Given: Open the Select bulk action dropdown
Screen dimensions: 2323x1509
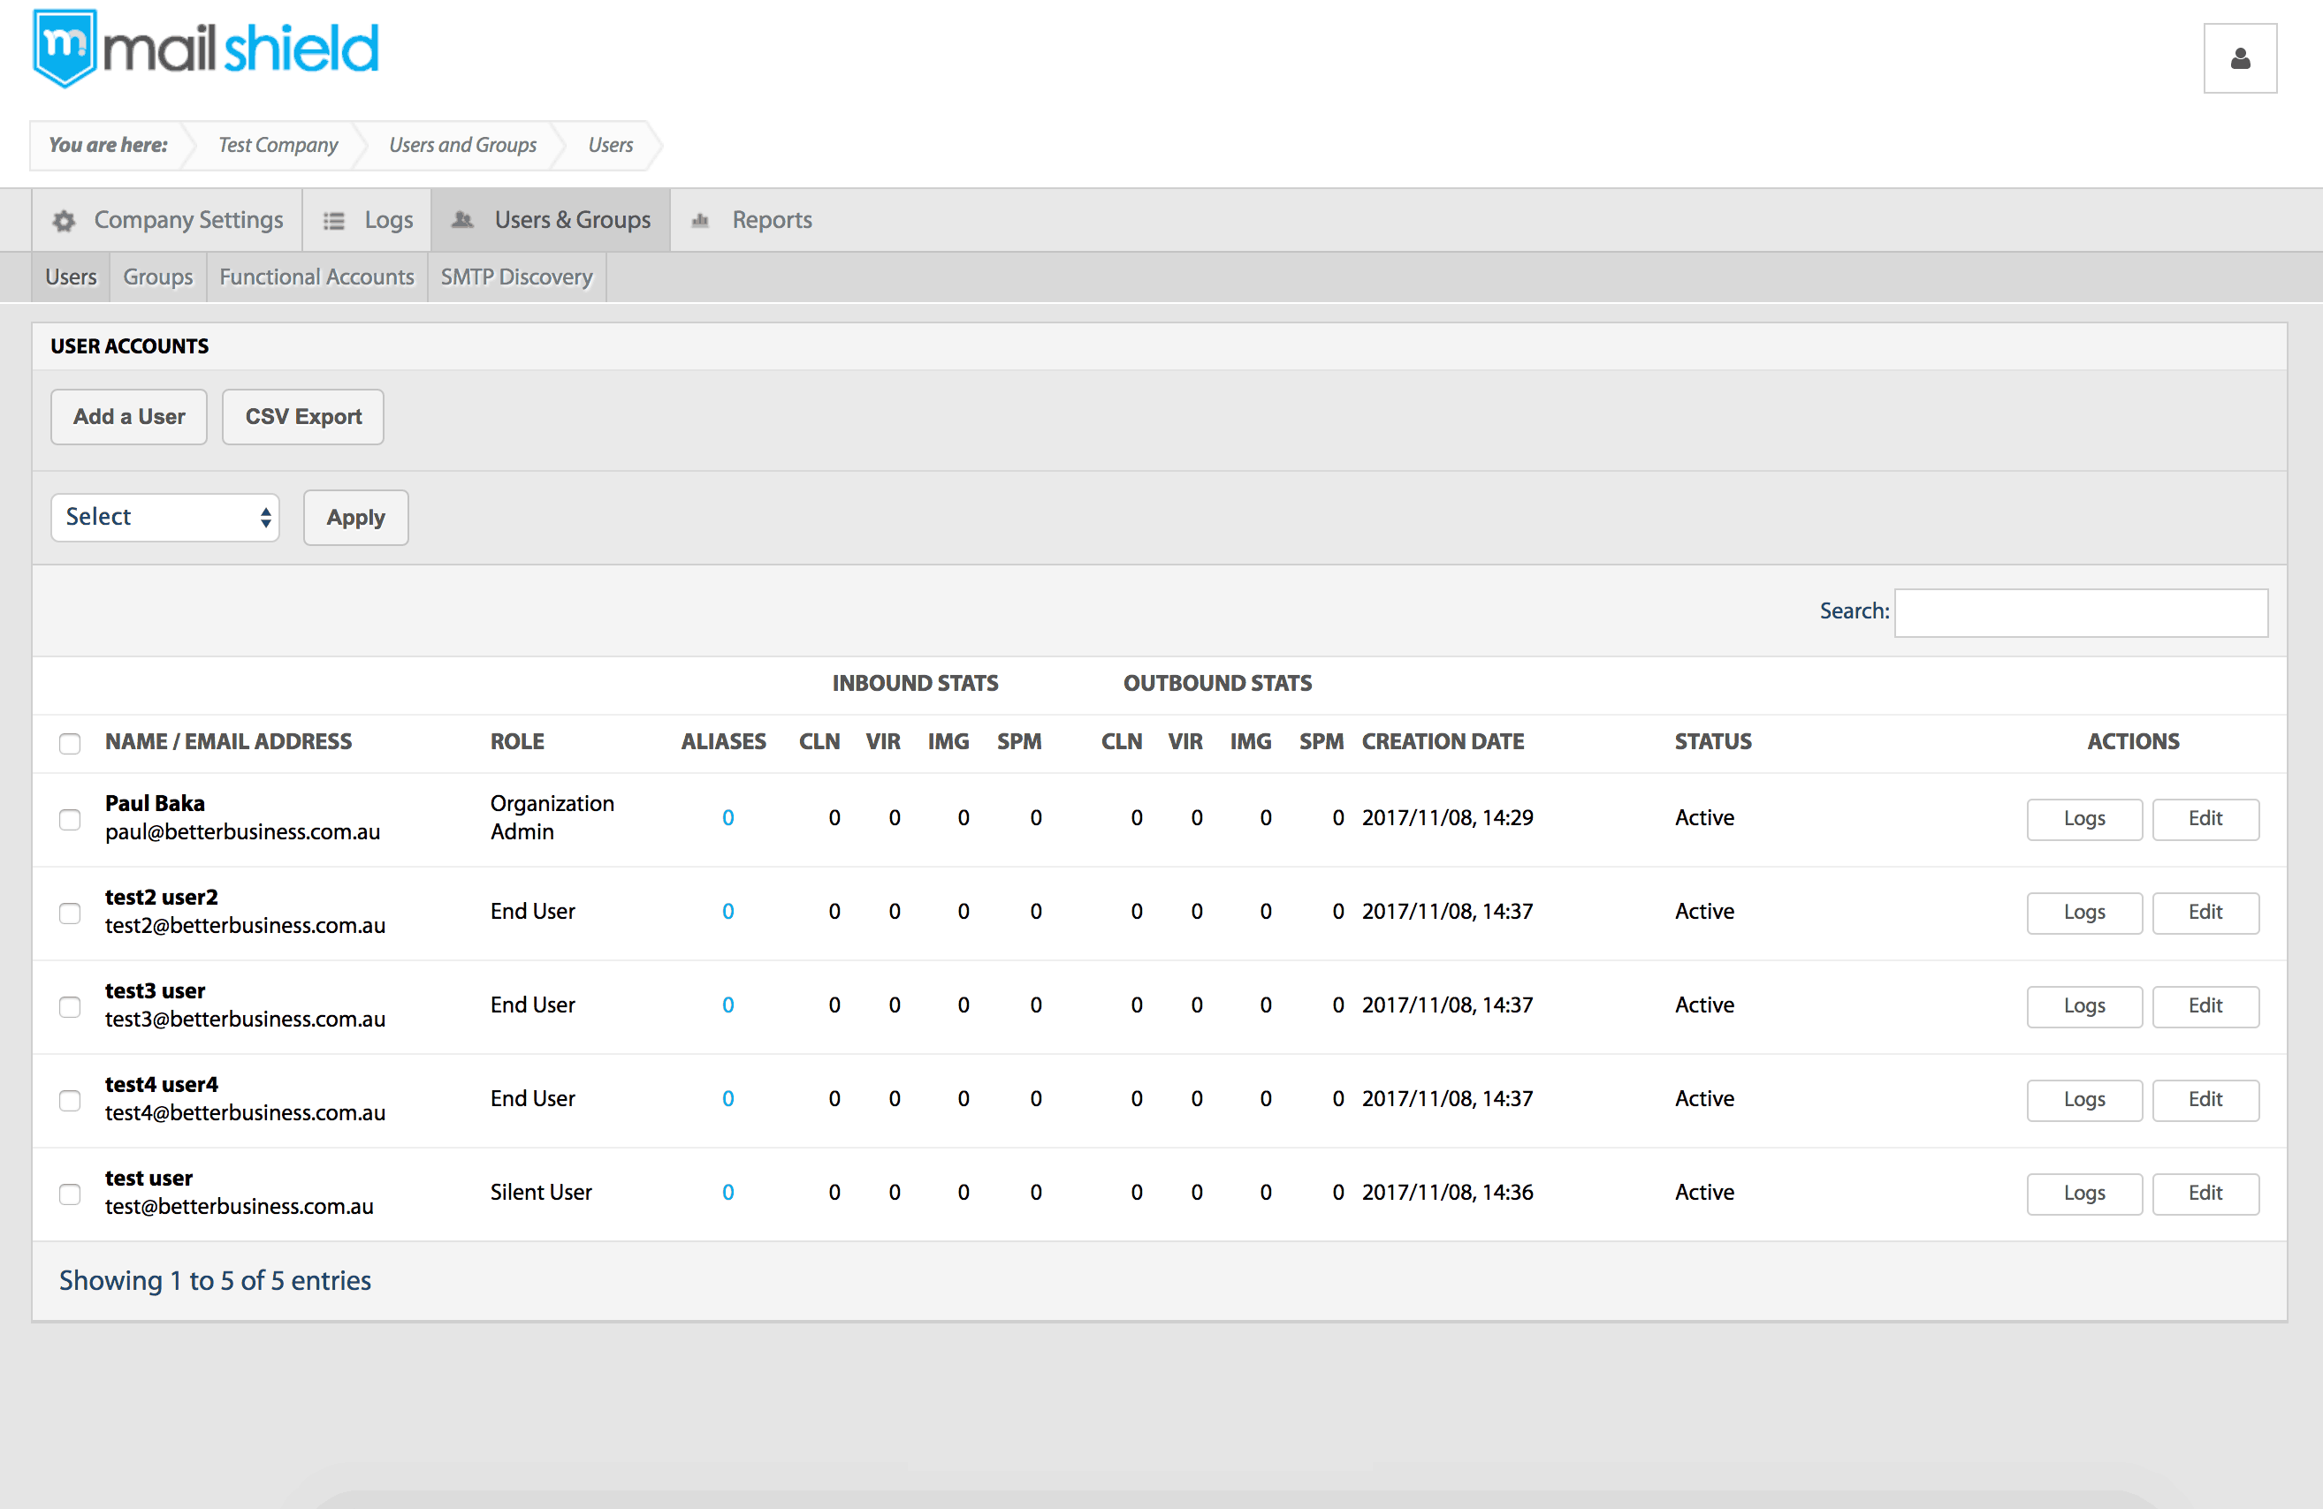Looking at the screenshot, I should point(165,517).
